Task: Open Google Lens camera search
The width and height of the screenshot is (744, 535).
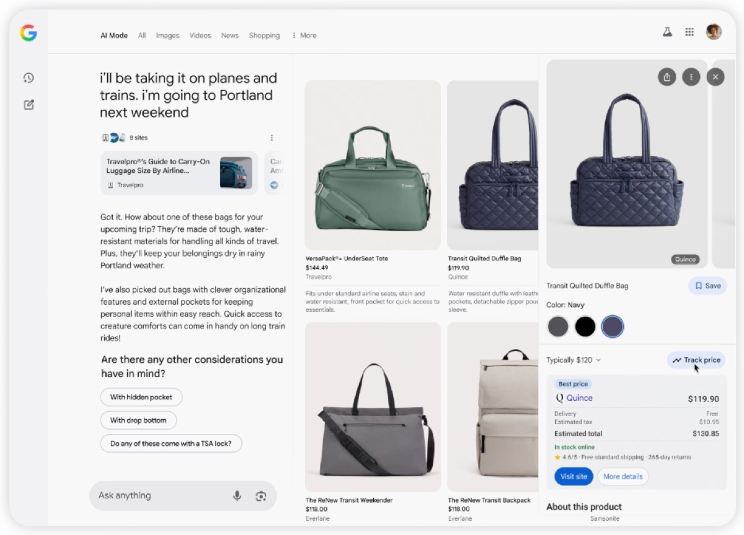Action: point(260,496)
